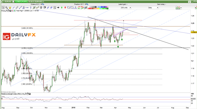Click the Gain today label
The height and width of the screenshot is (109, 197).
coord(161,4)
